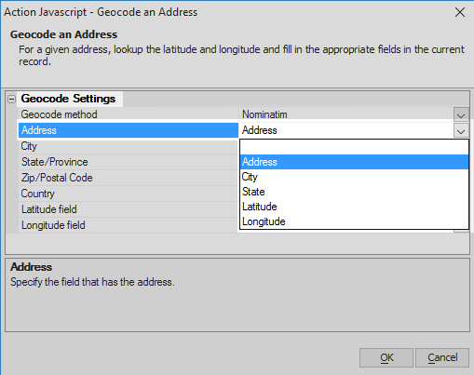Select the Latitude field property row
Image resolution: width=474 pixels, height=375 pixels.
[129, 209]
